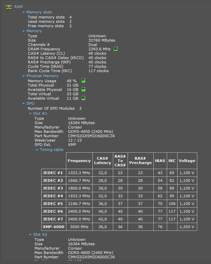
Task: Select the JEDEC #6 row label
Action: tap(53, 212)
